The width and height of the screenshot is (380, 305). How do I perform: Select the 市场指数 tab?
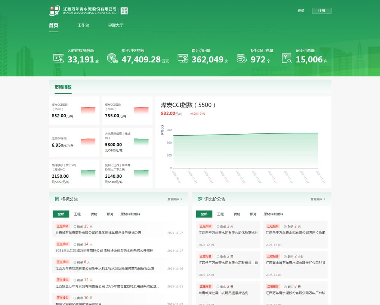63,87
